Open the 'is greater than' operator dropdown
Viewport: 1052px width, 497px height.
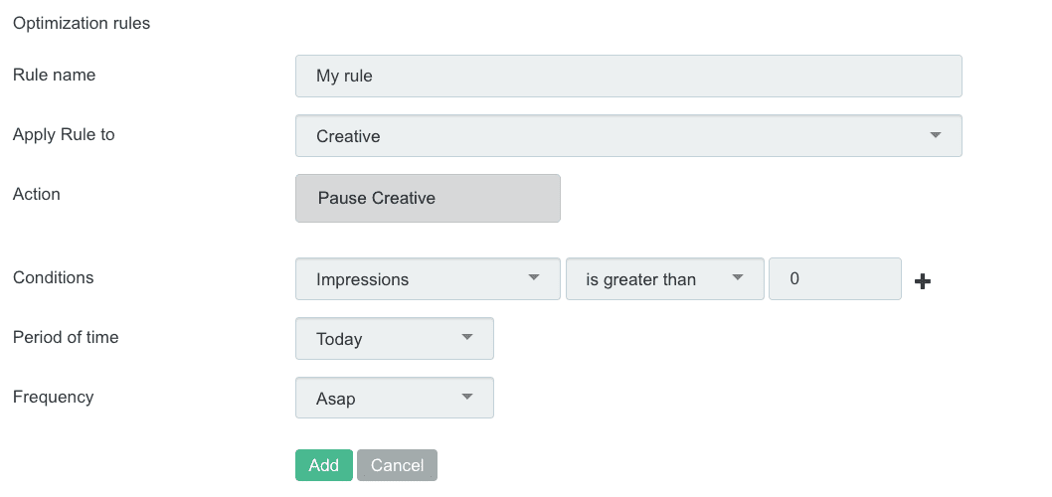[x=664, y=279]
